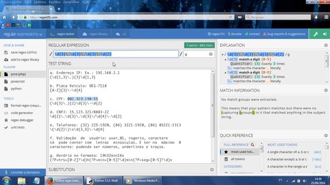This screenshot has height=185, width=330.
Task: Collapse the Quick Reference panel
Action: tap(326, 136)
